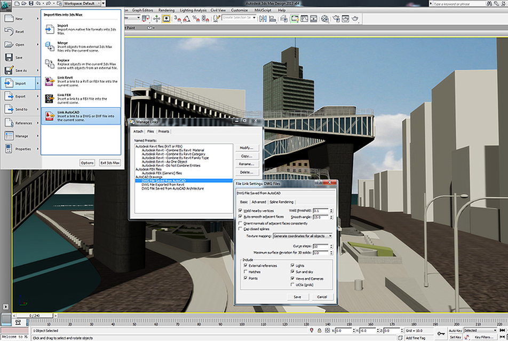Viewport: 508px width, 341px height.
Task: Click Save in File Link Settings
Action: click(297, 297)
